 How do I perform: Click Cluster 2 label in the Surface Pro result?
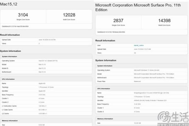pos(100,112)
